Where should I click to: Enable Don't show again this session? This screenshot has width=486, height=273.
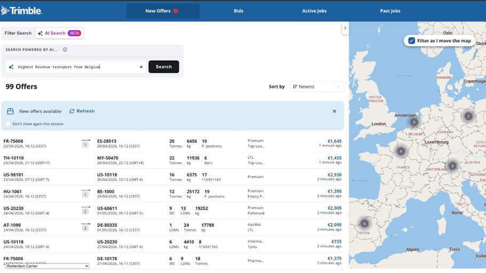pyautogui.click(x=8, y=124)
